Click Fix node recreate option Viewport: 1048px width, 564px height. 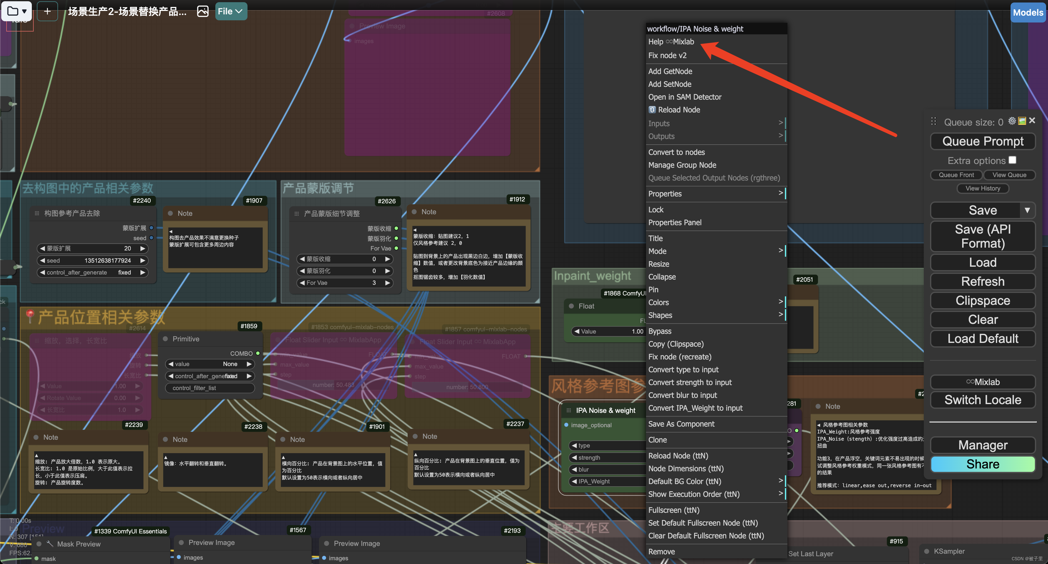[x=679, y=356]
